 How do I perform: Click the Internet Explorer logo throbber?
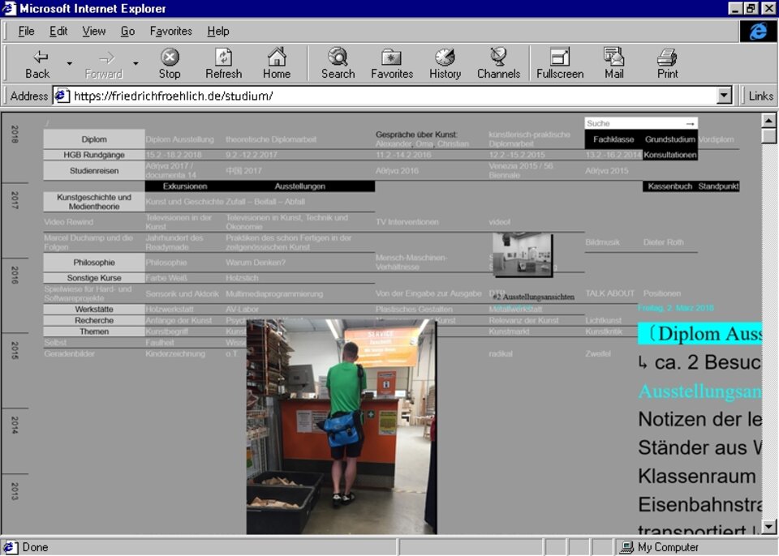758,32
